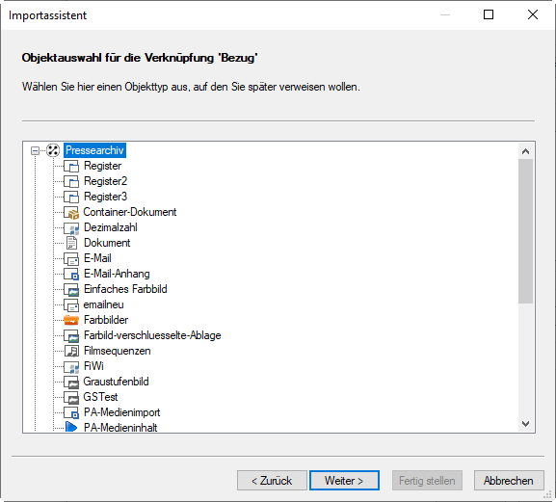The image size is (556, 502).
Task: Choose E-Mail-Anhang object type
Action: click(117, 274)
